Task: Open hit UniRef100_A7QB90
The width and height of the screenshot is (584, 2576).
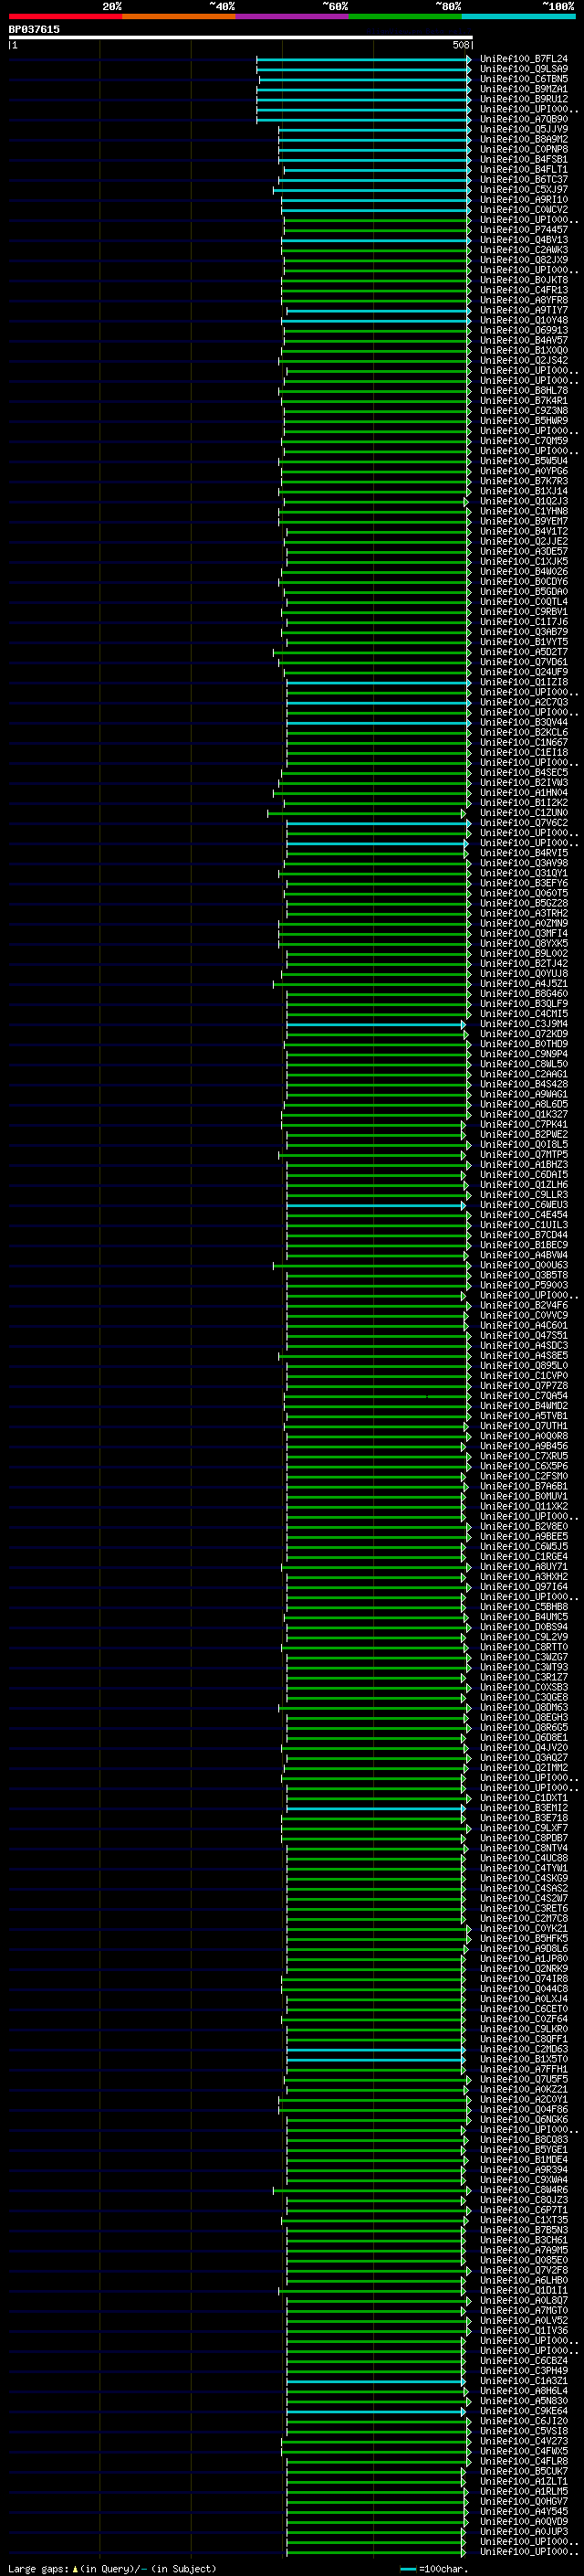Action: (524, 119)
